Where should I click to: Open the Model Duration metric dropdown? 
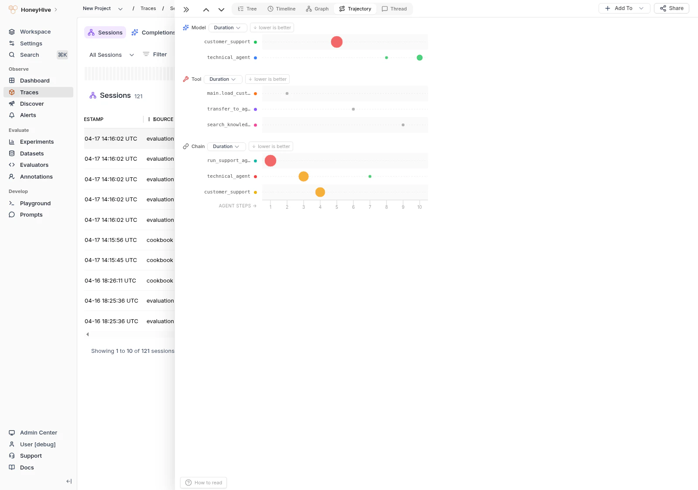point(228,28)
